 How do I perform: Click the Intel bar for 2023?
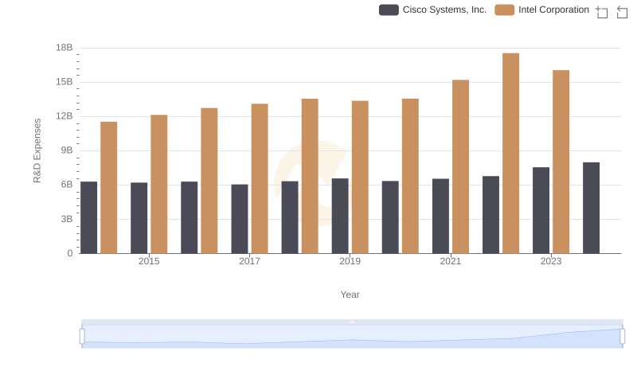click(561, 162)
